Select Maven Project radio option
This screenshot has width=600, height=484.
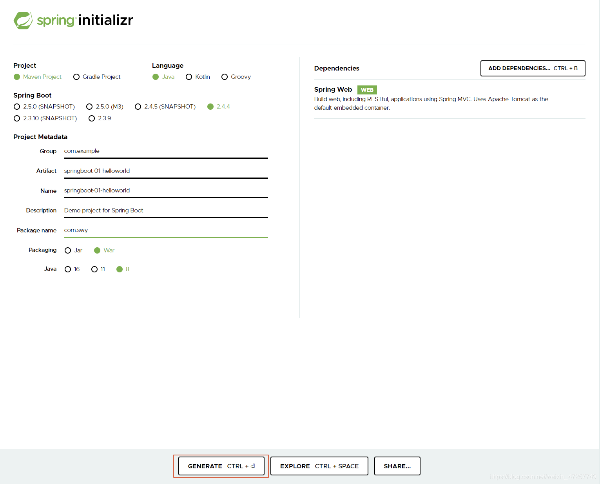(38, 77)
